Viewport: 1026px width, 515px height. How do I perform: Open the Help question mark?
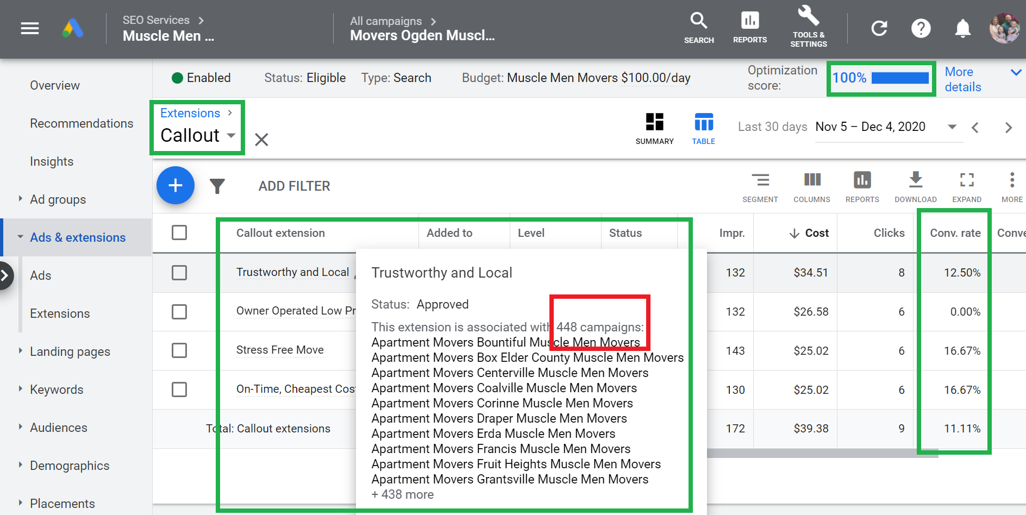(x=921, y=28)
